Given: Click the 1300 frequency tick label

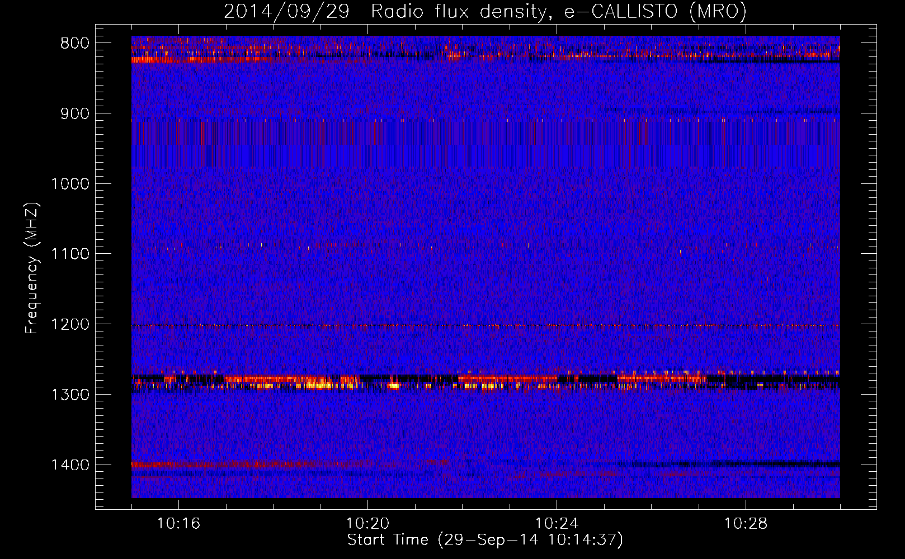Looking at the screenshot, I should pos(70,395).
